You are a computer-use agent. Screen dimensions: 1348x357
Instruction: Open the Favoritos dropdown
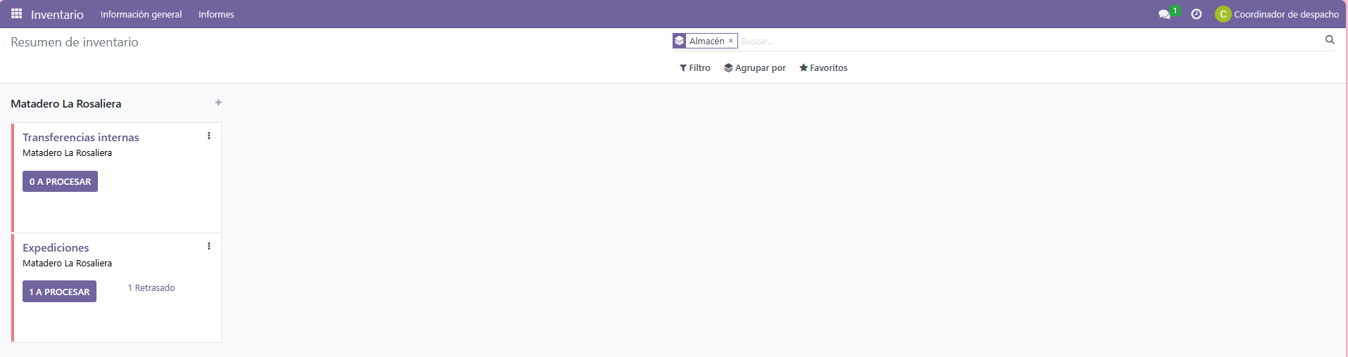pos(823,68)
